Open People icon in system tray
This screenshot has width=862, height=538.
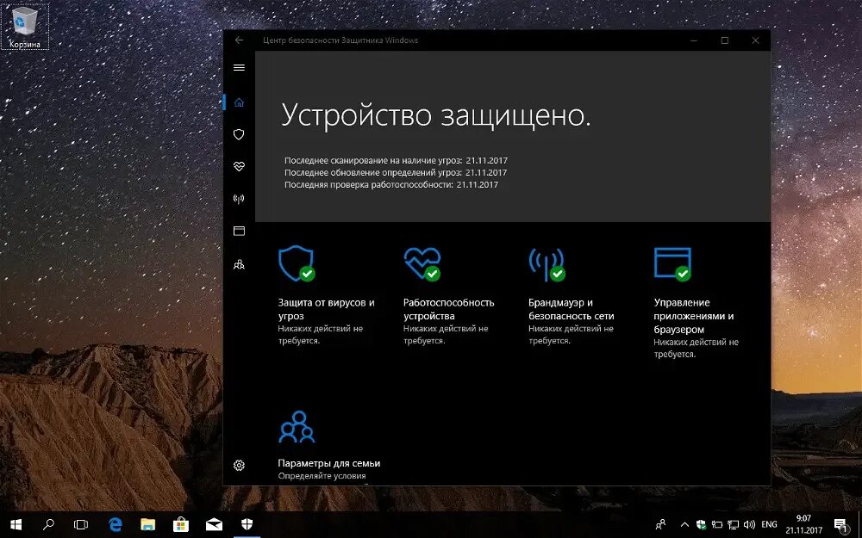(661, 525)
